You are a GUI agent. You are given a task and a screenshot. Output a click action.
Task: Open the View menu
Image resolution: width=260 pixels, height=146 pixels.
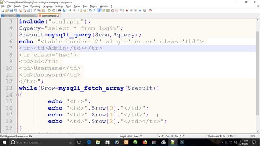click(25, 6)
